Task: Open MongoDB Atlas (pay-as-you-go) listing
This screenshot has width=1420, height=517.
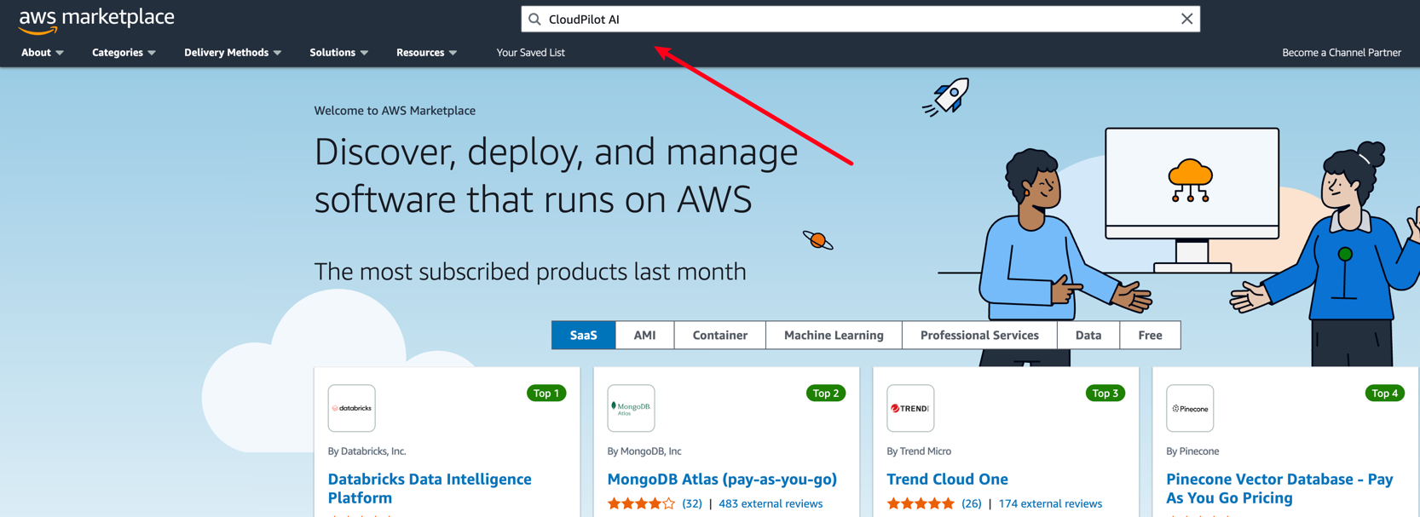Action: 722,479
